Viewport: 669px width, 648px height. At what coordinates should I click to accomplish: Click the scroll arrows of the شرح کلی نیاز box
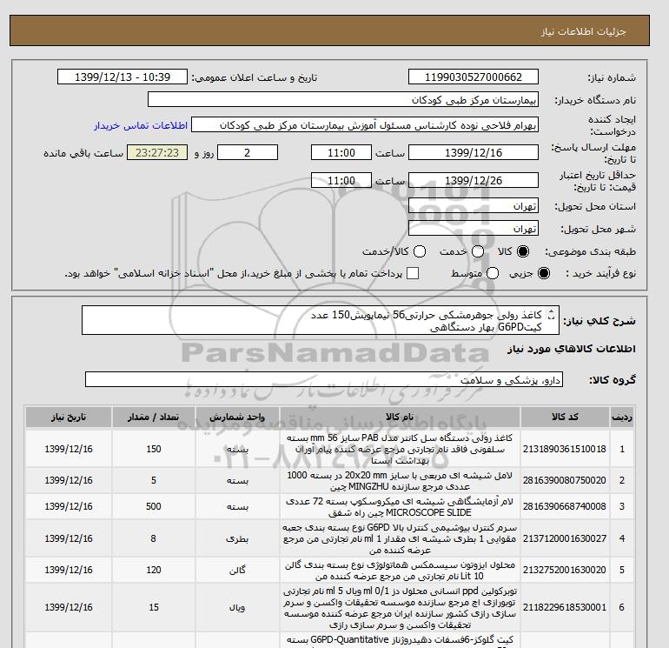551,315
